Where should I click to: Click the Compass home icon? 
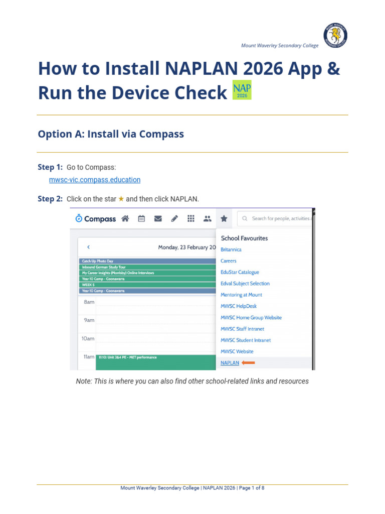click(125, 219)
